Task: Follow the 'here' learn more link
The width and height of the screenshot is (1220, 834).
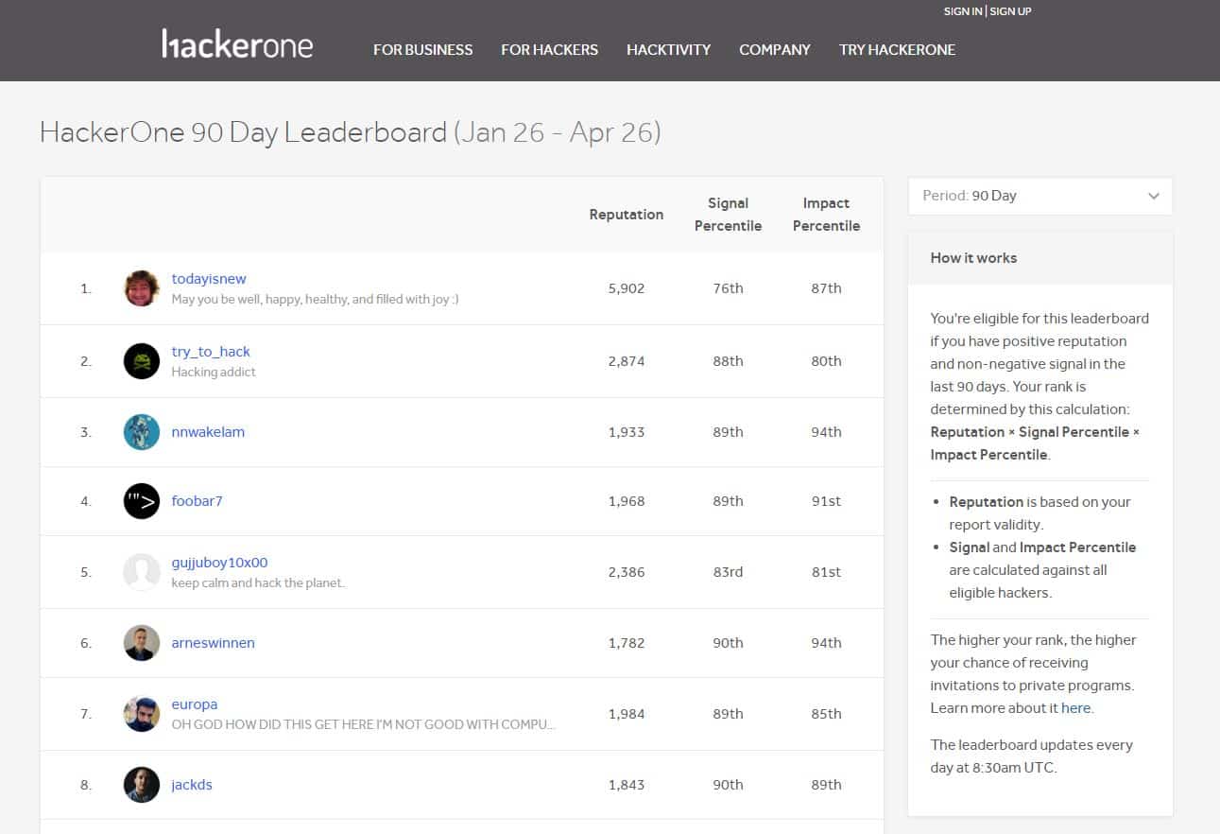Action: click(1075, 708)
